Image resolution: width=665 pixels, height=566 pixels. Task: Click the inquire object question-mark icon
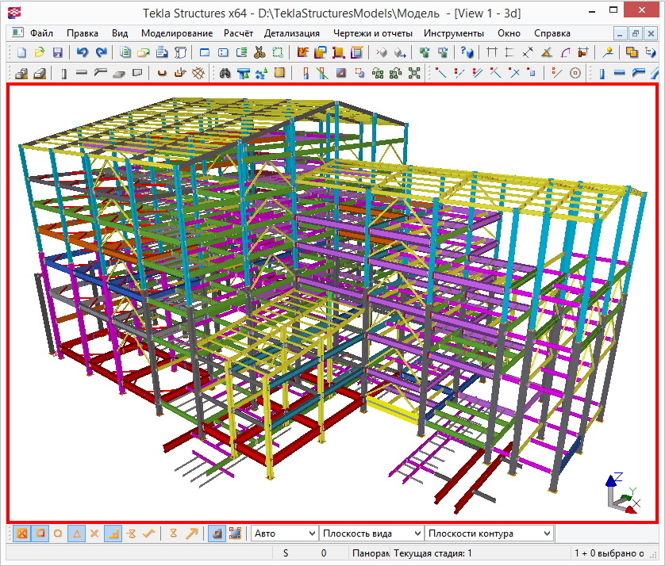467,52
